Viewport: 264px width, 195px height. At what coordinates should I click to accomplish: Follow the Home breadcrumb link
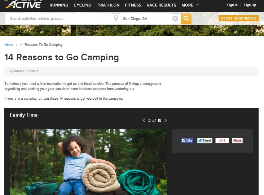click(9, 45)
